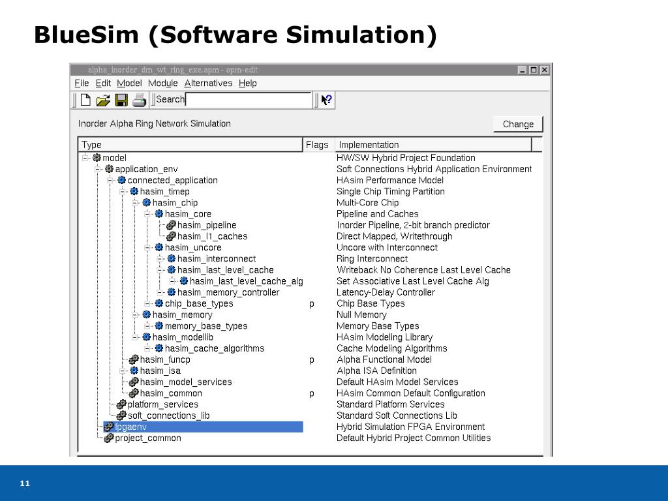Select the hasim_modellib tree row
Screen dimensions: 668x501
183,337
